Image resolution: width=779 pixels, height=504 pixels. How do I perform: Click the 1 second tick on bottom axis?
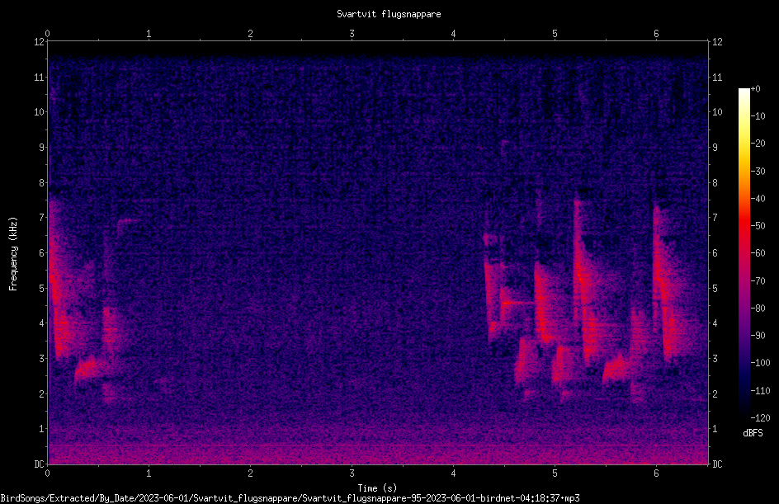tap(149, 473)
